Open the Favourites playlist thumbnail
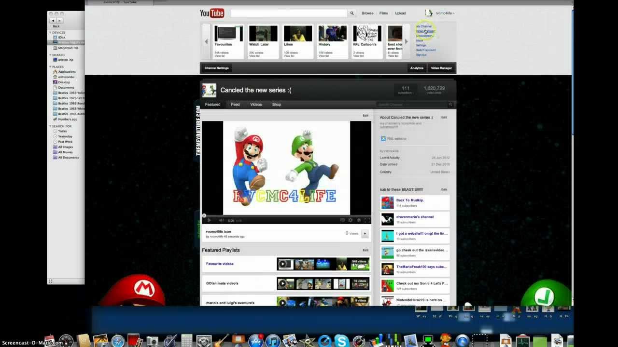The image size is (618, 347). click(228, 33)
